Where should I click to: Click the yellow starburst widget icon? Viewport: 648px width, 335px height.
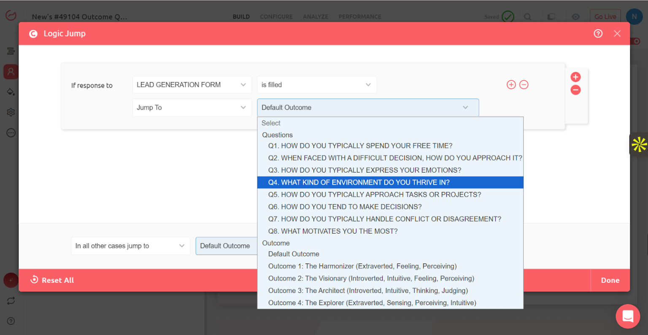click(x=639, y=144)
